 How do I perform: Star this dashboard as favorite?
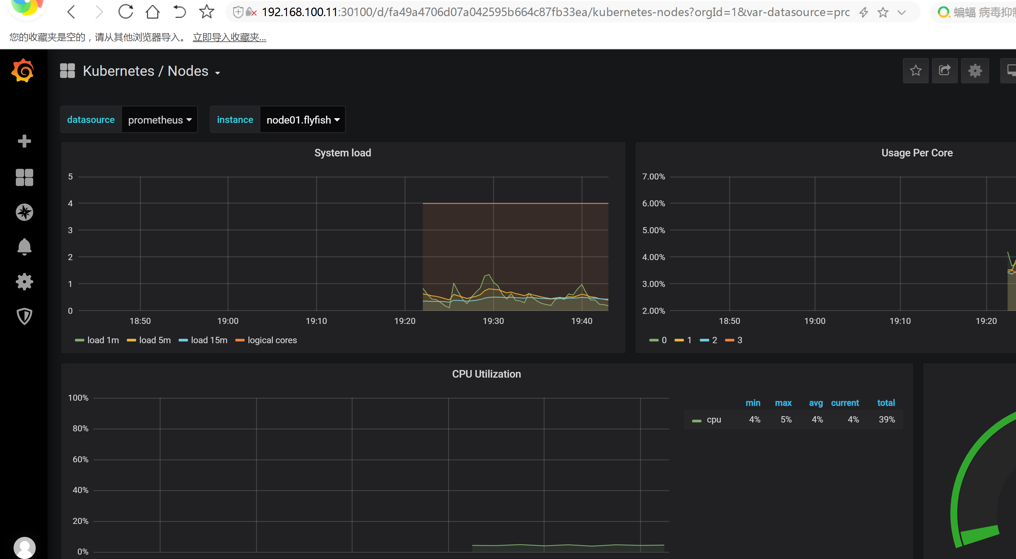[916, 70]
